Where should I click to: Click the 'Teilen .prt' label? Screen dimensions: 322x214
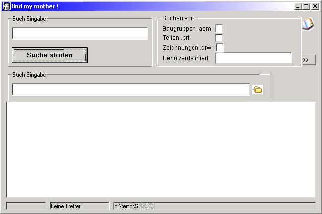tap(176, 38)
